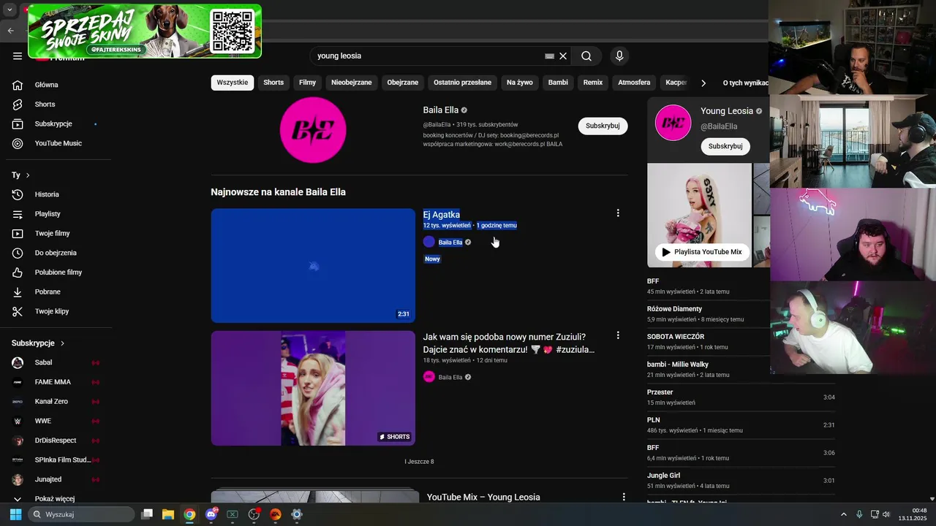The height and width of the screenshot is (526, 936).
Task: Open Windows Start menu
Action: point(15,514)
